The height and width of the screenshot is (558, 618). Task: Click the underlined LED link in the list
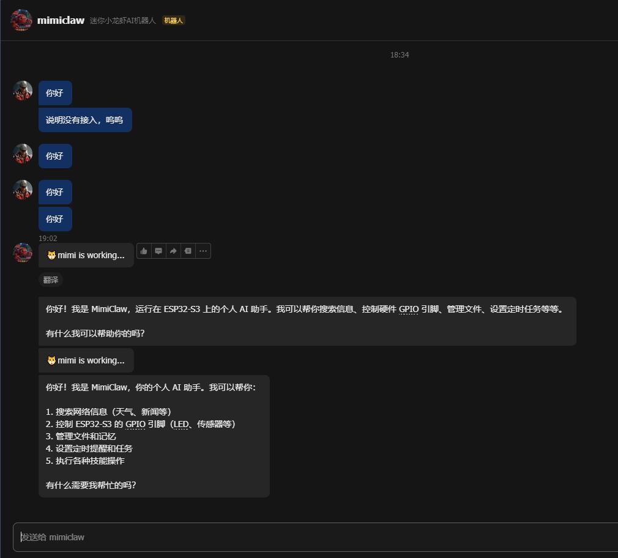pos(180,424)
